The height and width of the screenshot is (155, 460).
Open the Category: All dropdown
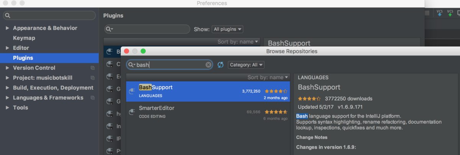tap(246, 65)
